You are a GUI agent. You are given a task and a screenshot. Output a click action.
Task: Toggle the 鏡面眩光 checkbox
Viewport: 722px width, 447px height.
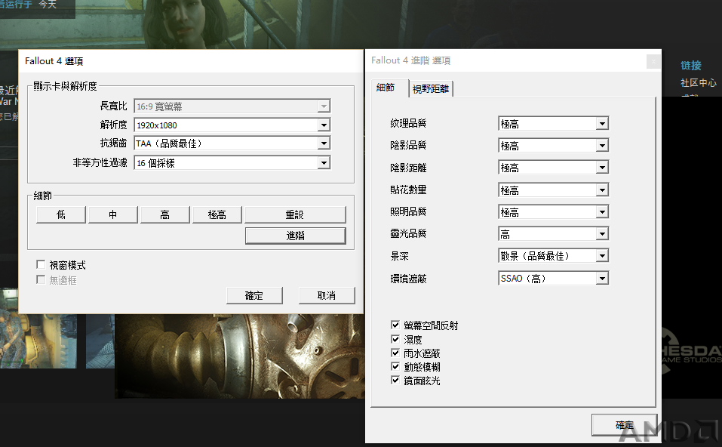click(395, 381)
